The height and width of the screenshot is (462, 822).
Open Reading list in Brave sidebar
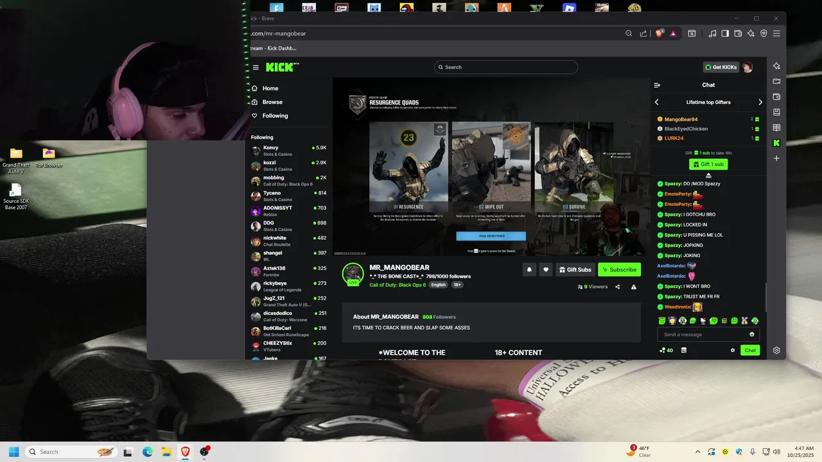pyautogui.click(x=776, y=128)
